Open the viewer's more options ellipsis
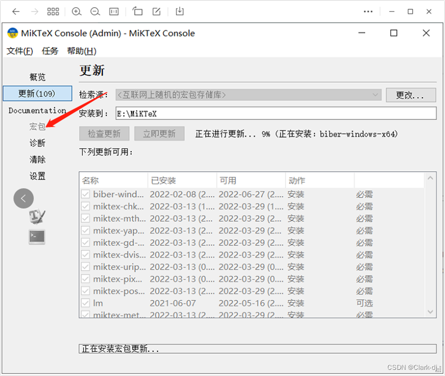This screenshot has height=376, width=445. click(368, 12)
